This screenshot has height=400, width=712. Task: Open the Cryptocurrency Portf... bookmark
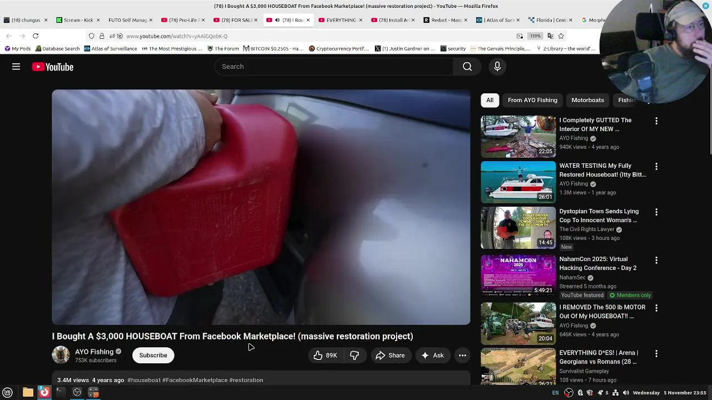(338, 48)
